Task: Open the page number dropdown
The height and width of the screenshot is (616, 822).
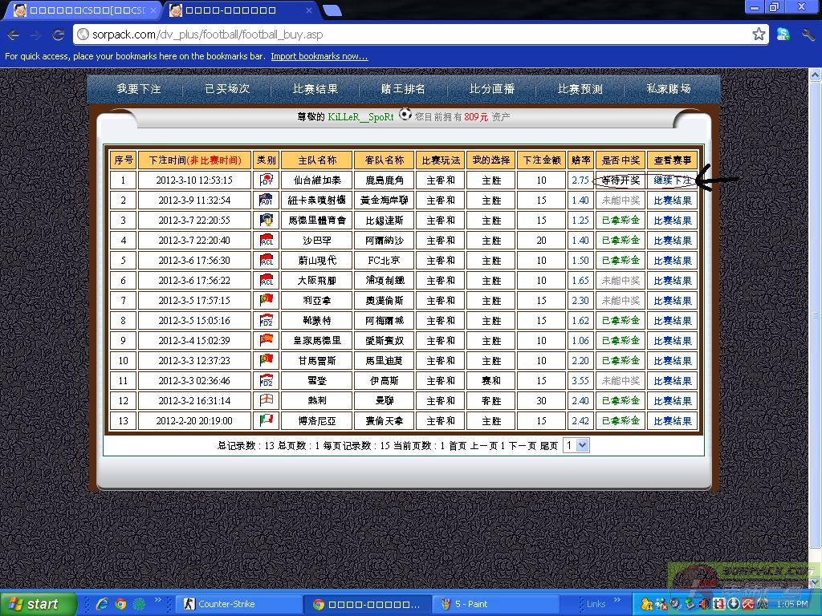Action: [576, 445]
